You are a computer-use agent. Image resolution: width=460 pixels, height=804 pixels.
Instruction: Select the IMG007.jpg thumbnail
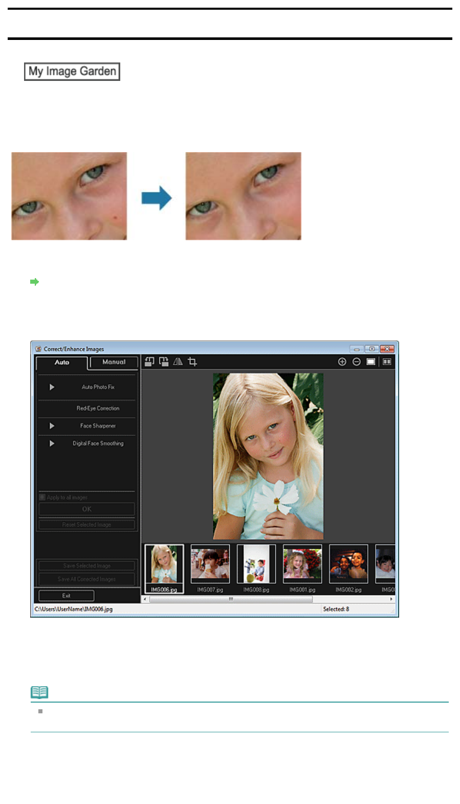pos(210,564)
